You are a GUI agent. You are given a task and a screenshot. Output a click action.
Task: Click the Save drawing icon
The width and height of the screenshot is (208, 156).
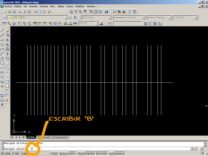click(x=14, y=12)
